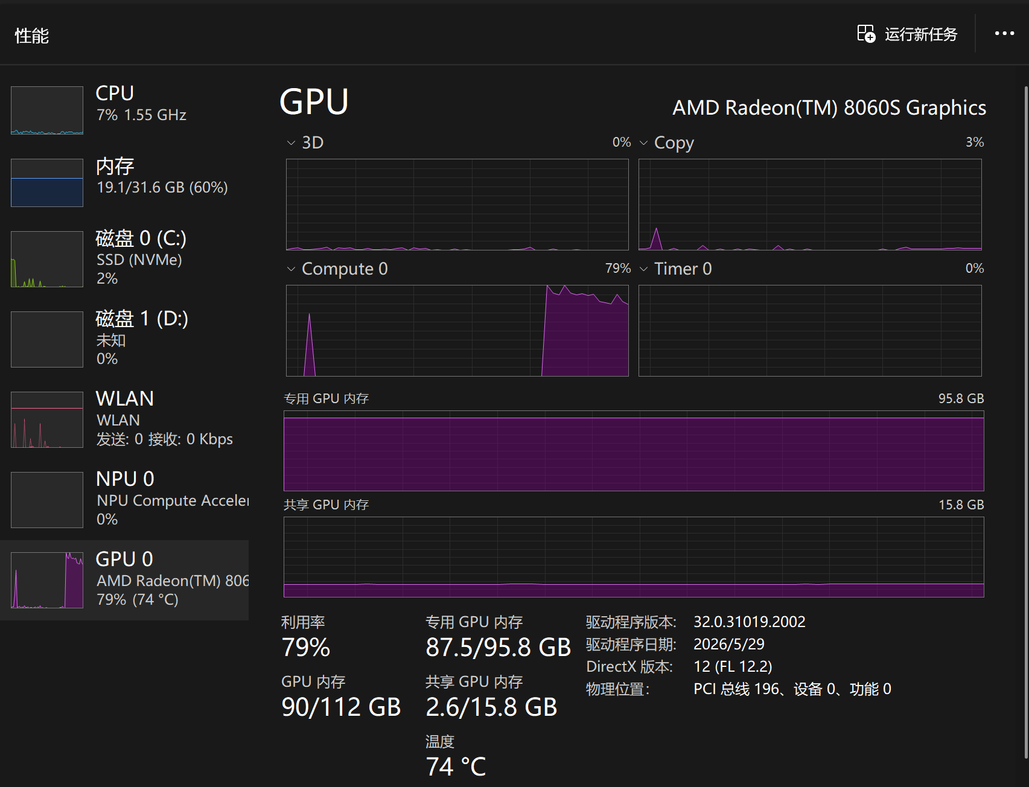Click the 15.8 GB shared memory maximum label
This screenshot has width=1029, height=787.
(x=961, y=505)
